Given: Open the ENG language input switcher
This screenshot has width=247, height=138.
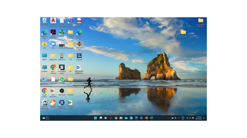Looking at the screenshot, I should pyautogui.click(x=183, y=118).
